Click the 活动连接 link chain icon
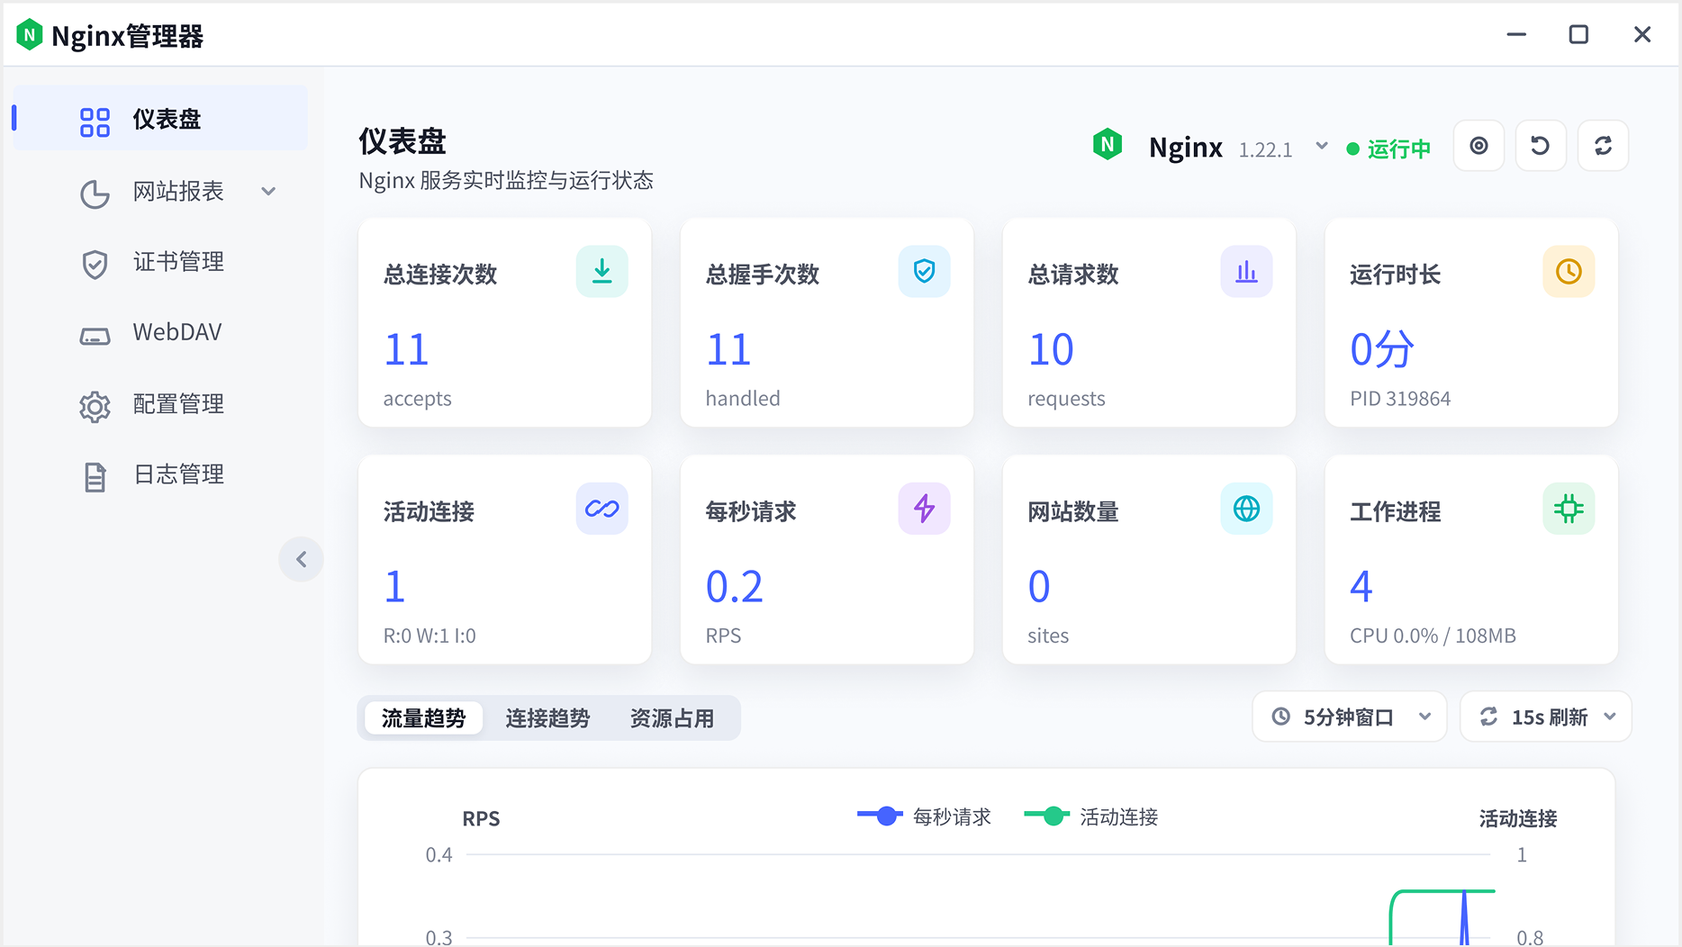The height and width of the screenshot is (947, 1682). pyautogui.click(x=601, y=509)
